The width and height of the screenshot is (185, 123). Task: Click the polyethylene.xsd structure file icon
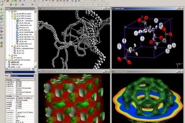coord(17,44)
